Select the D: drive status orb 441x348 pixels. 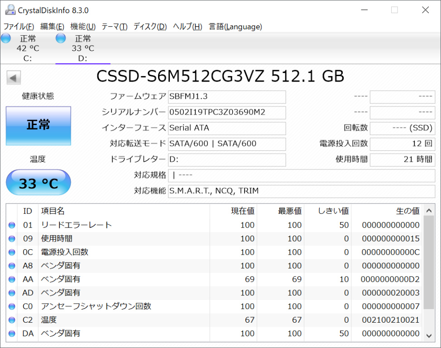[x=61, y=39]
